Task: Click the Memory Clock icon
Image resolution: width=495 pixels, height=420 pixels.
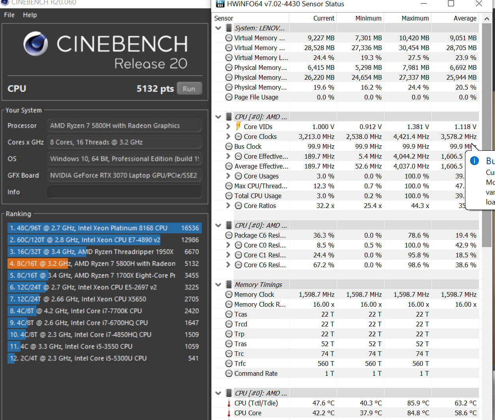Action: (229, 294)
